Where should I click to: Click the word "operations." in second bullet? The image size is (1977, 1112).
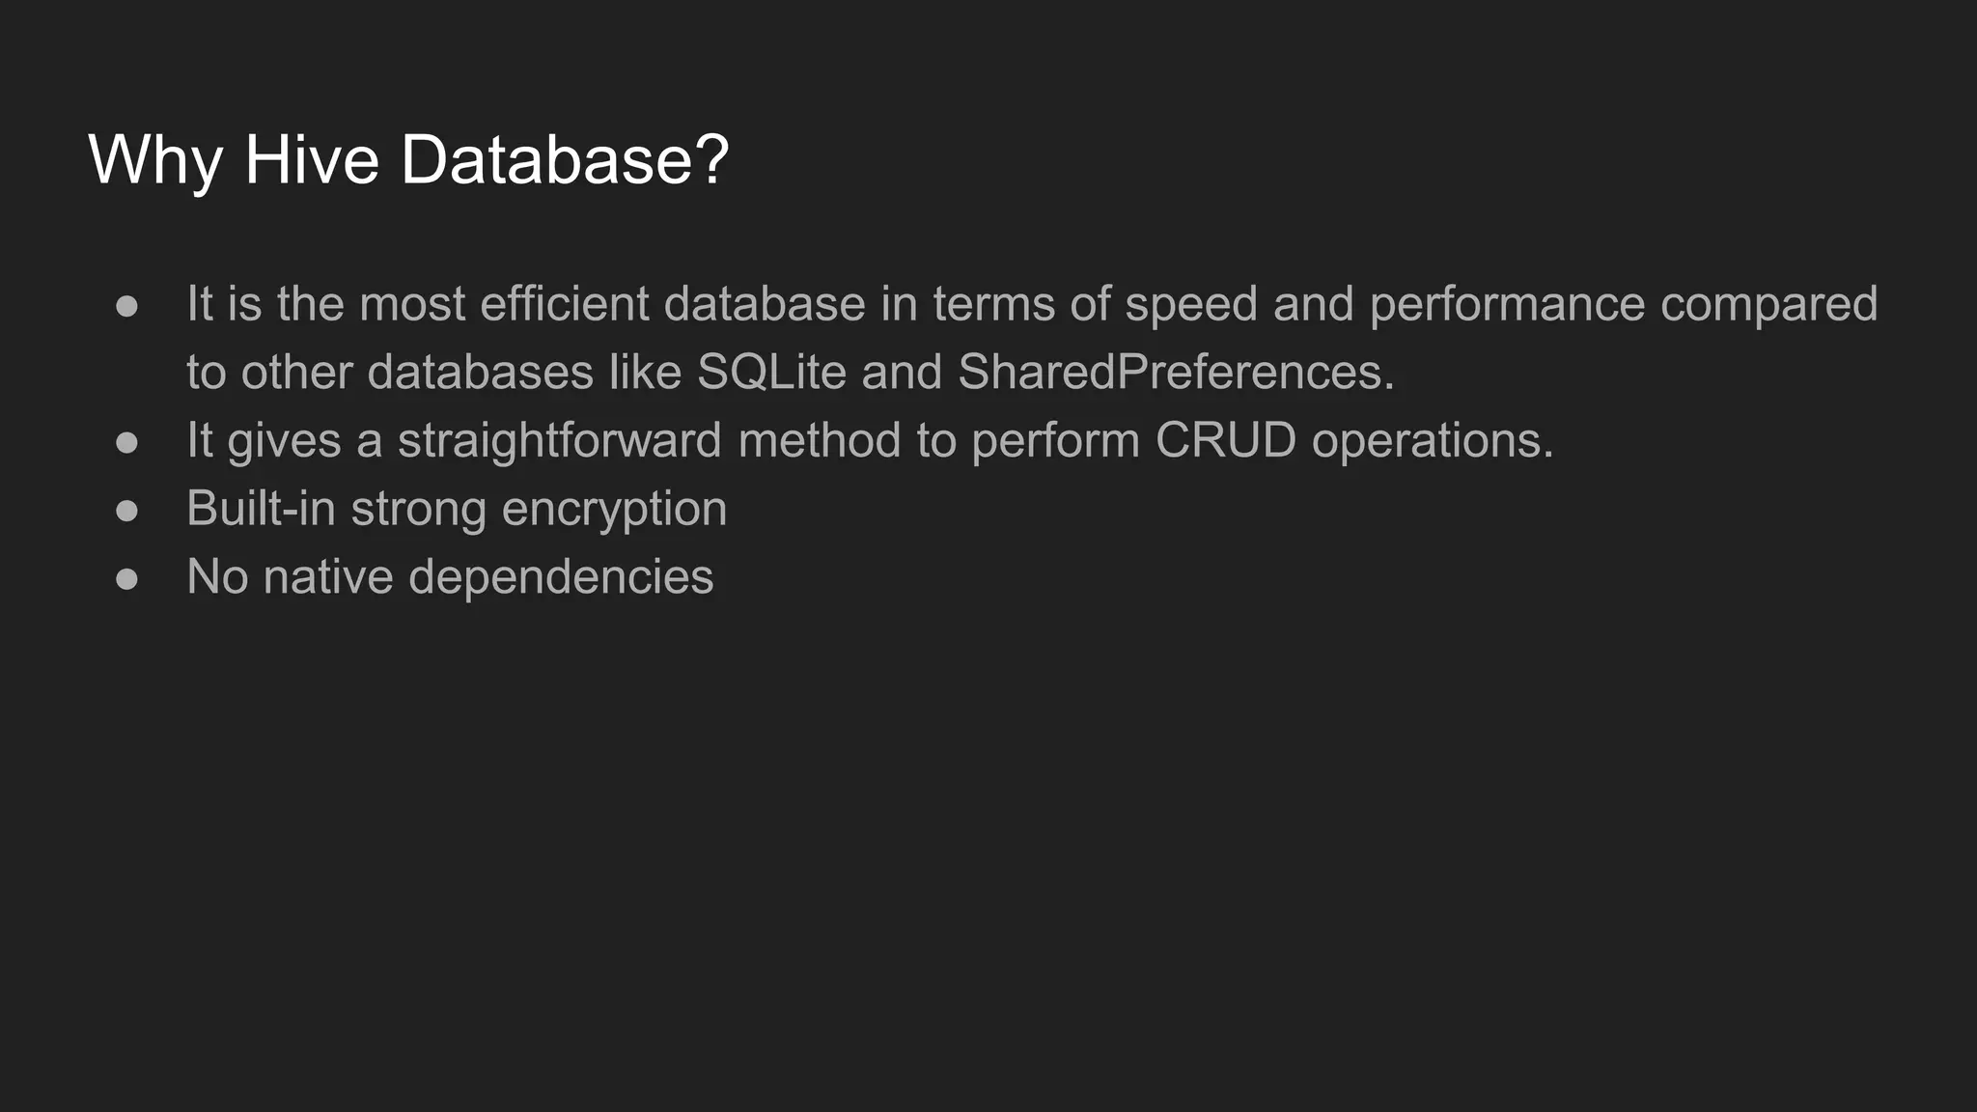click(x=1433, y=440)
